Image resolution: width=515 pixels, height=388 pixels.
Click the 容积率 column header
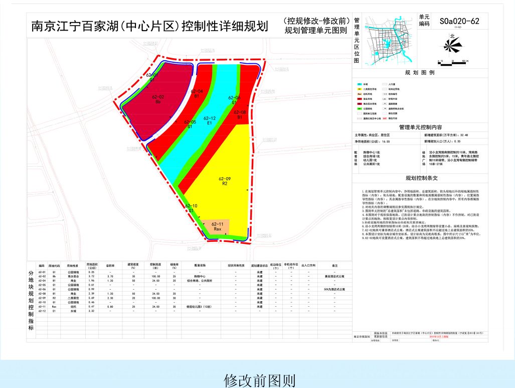[110, 266]
